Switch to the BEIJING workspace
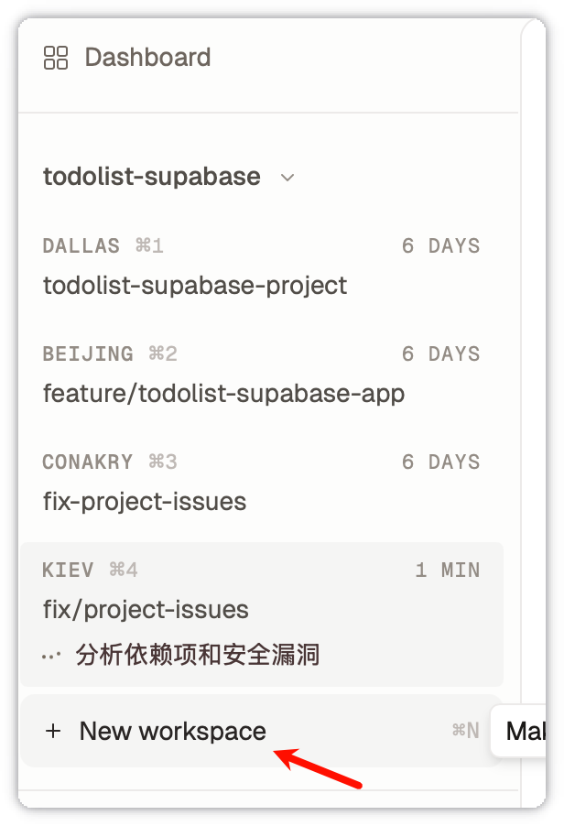Viewport: 564px width, 826px height. (x=88, y=353)
